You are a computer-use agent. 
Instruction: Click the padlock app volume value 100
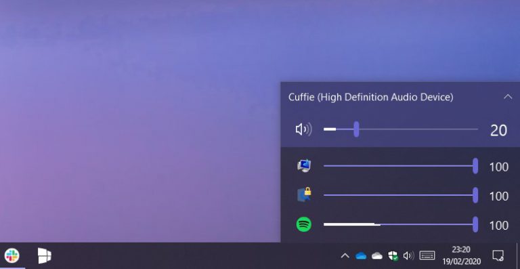point(499,196)
